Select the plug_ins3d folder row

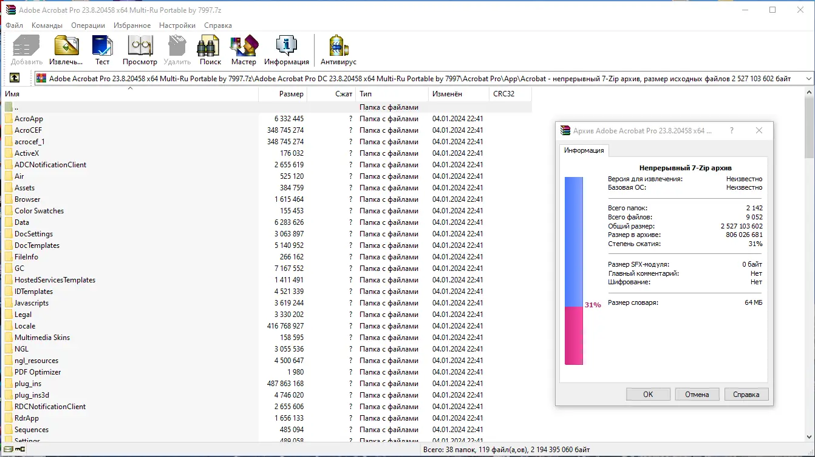[267, 395]
